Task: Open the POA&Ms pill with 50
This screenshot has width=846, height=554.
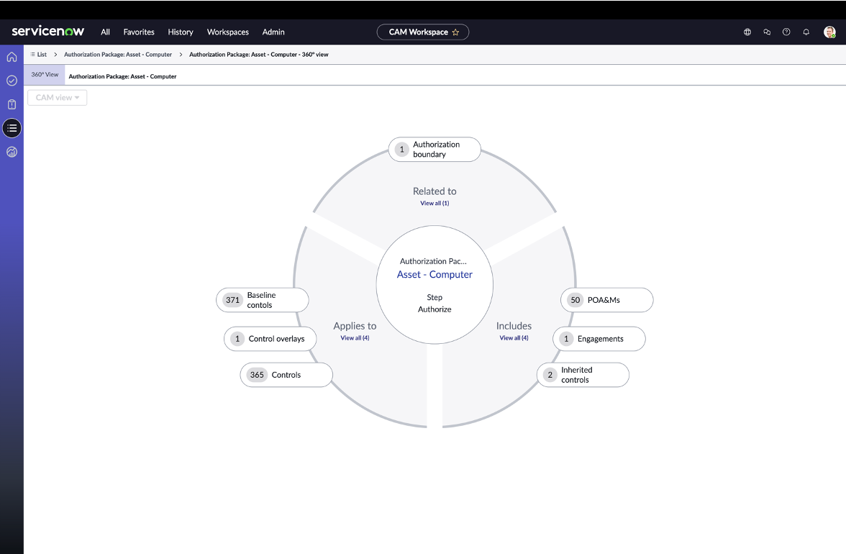Action: 606,300
